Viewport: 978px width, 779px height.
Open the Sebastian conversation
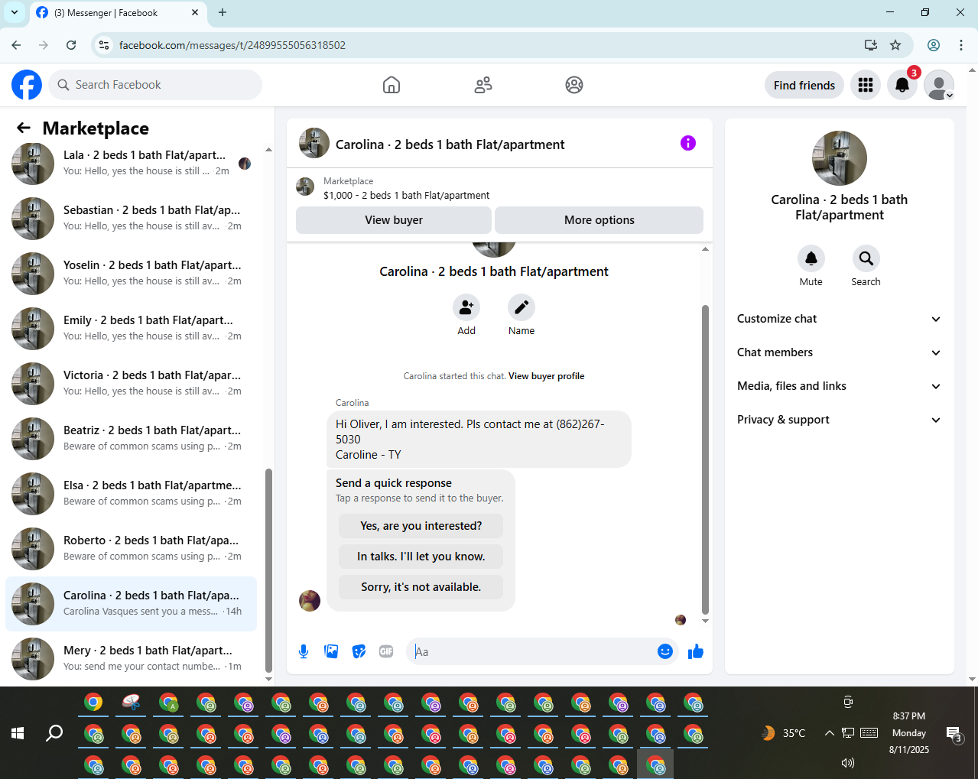[131, 219]
